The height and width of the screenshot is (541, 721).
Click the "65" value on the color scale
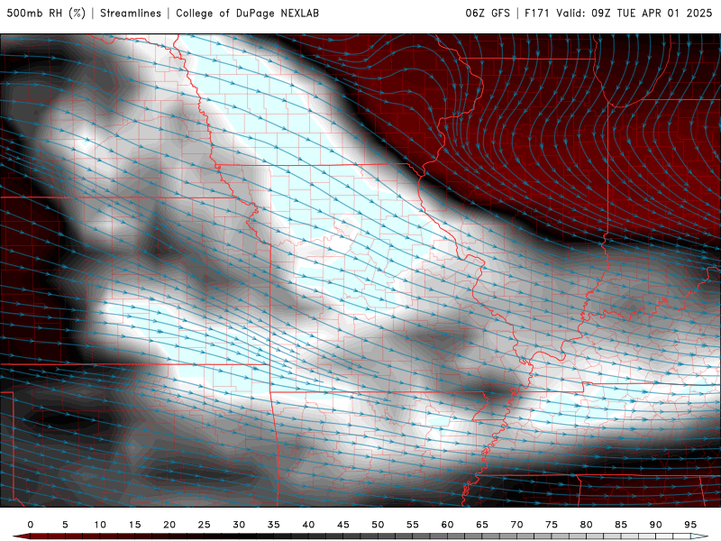click(482, 525)
